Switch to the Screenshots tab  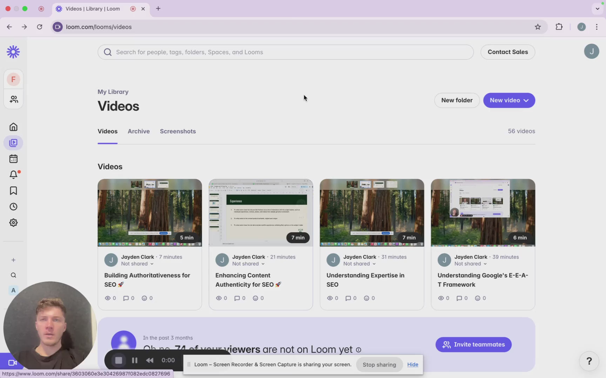coord(178,131)
